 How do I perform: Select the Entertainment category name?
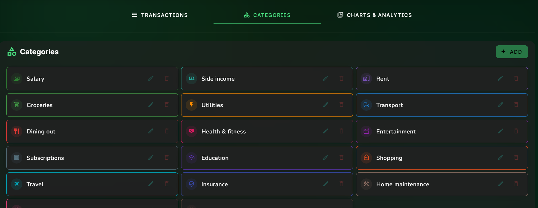pyautogui.click(x=396, y=131)
